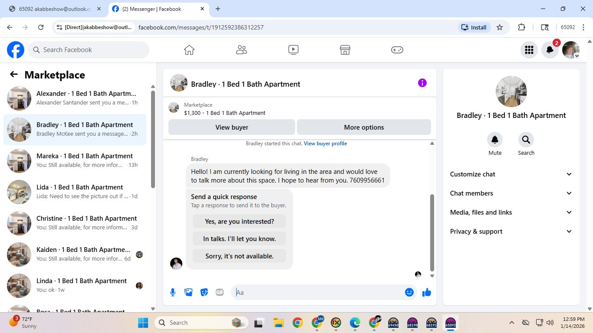Click the listing thumbnail in right panel
The image size is (593, 333).
(x=511, y=91)
